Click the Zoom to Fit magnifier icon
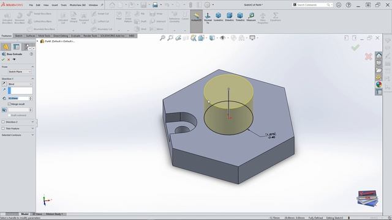 tap(162, 38)
